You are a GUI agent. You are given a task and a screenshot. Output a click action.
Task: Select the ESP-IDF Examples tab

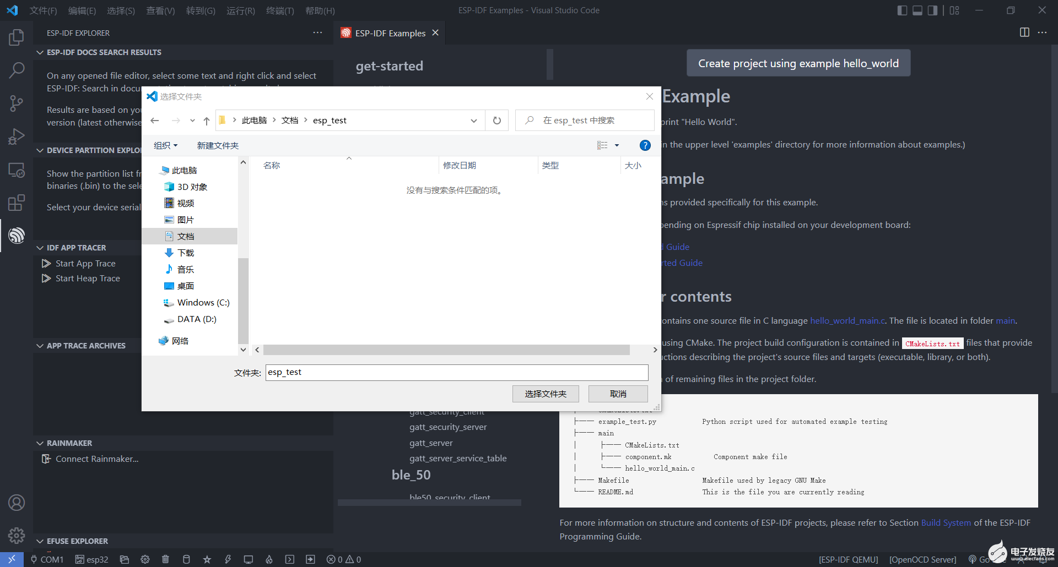tap(390, 33)
